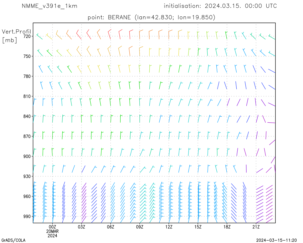This screenshot has width=303, height=243.
Task: Click the 900 pressure level label
Action: point(27,156)
